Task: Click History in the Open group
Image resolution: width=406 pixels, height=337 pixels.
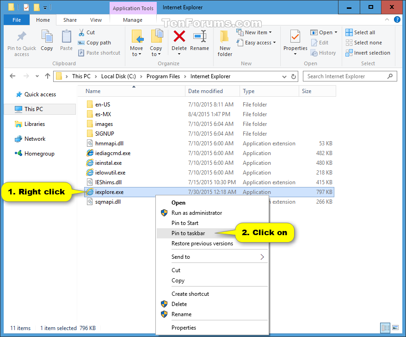Action: (323, 53)
